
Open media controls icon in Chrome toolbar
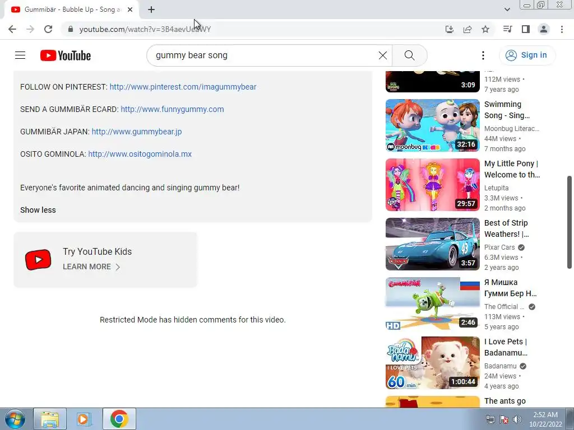pyautogui.click(x=507, y=29)
